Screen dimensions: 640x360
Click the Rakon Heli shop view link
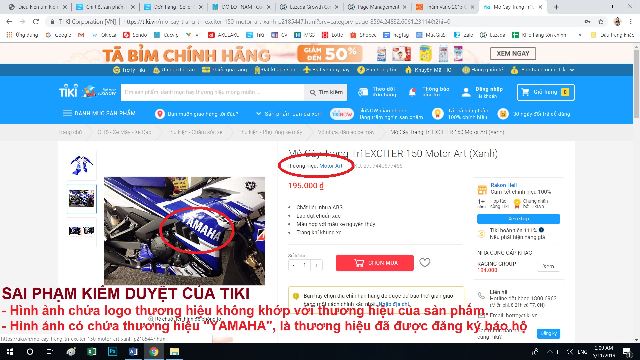518,218
